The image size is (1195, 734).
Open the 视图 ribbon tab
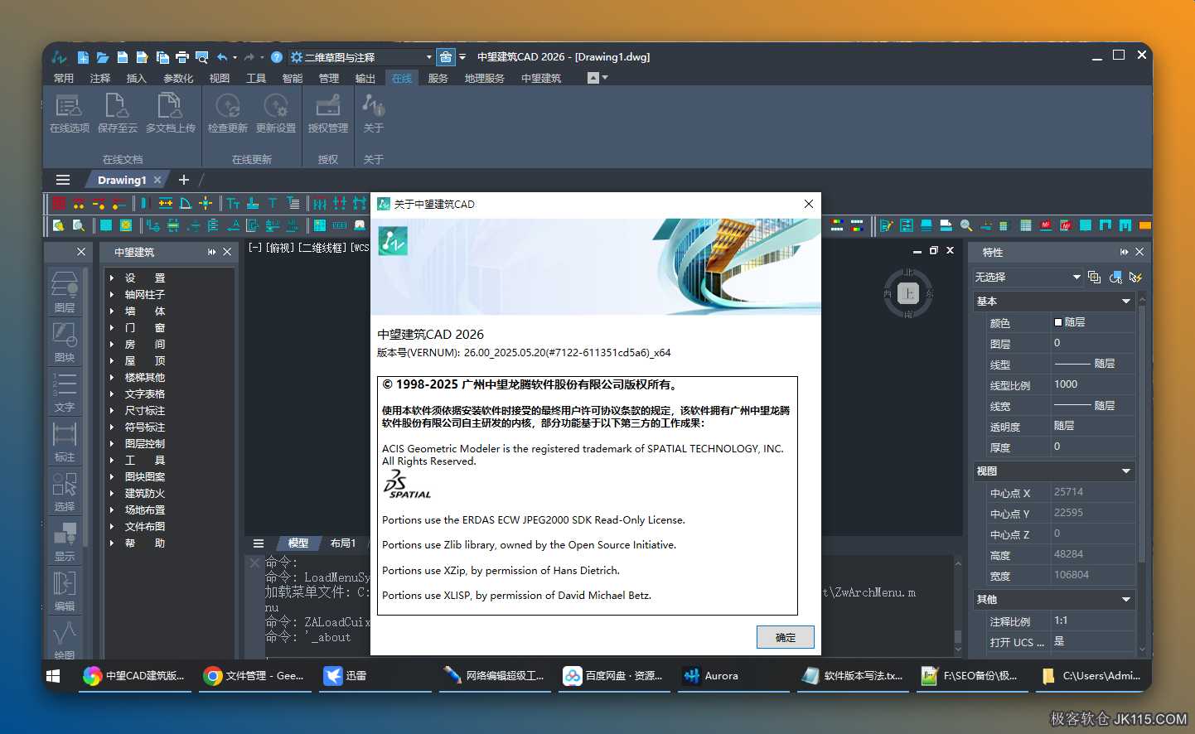[220, 78]
